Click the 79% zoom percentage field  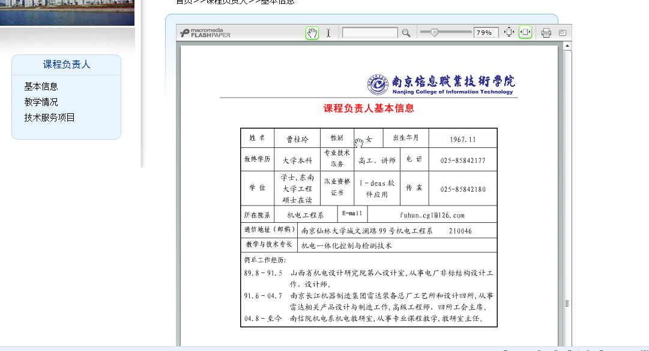[x=486, y=32]
